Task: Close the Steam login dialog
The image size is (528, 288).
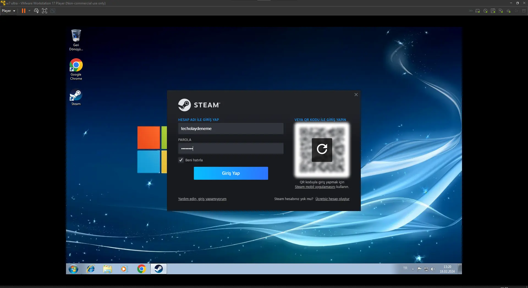Action: coord(356,95)
